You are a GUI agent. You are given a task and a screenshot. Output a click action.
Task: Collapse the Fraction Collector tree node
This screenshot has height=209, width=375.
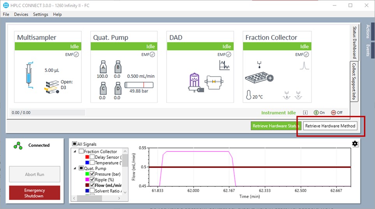(x=75, y=151)
